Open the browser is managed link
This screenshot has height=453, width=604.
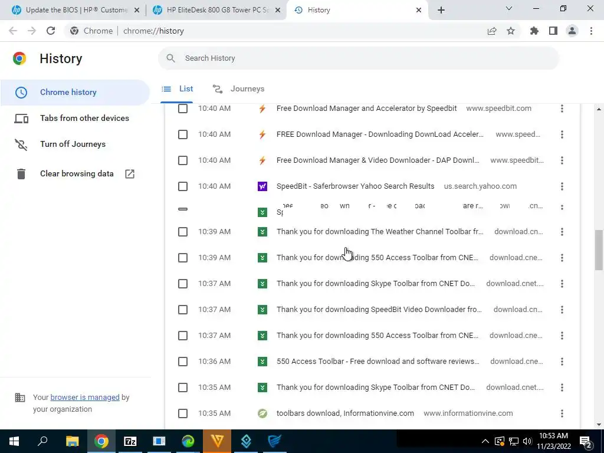(x=85, y=398)
